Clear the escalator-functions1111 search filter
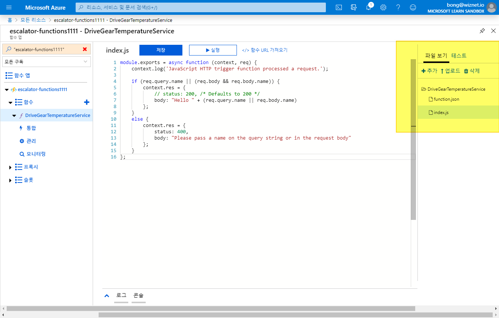 click(85, 49)
